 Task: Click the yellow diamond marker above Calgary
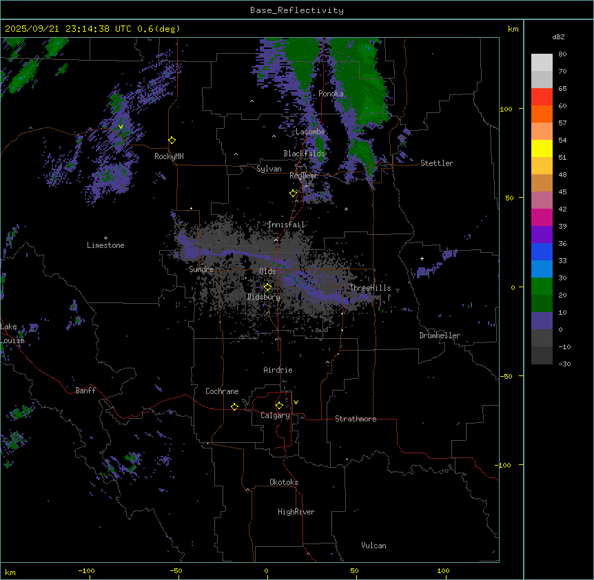(279, 405)
